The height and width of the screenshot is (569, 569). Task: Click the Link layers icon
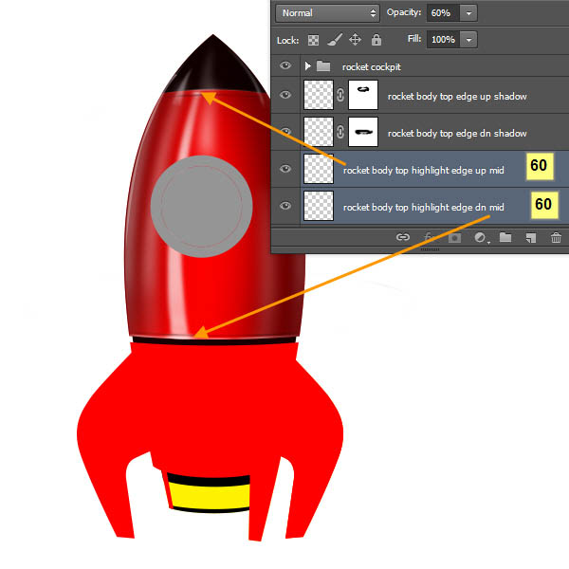(403, 238)
